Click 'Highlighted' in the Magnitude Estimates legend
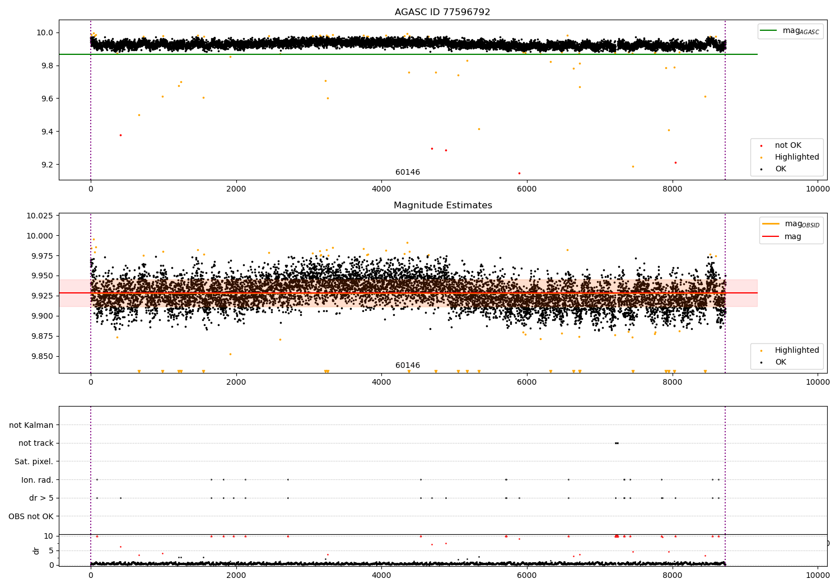The image size is (840, 588). point(797,350)
